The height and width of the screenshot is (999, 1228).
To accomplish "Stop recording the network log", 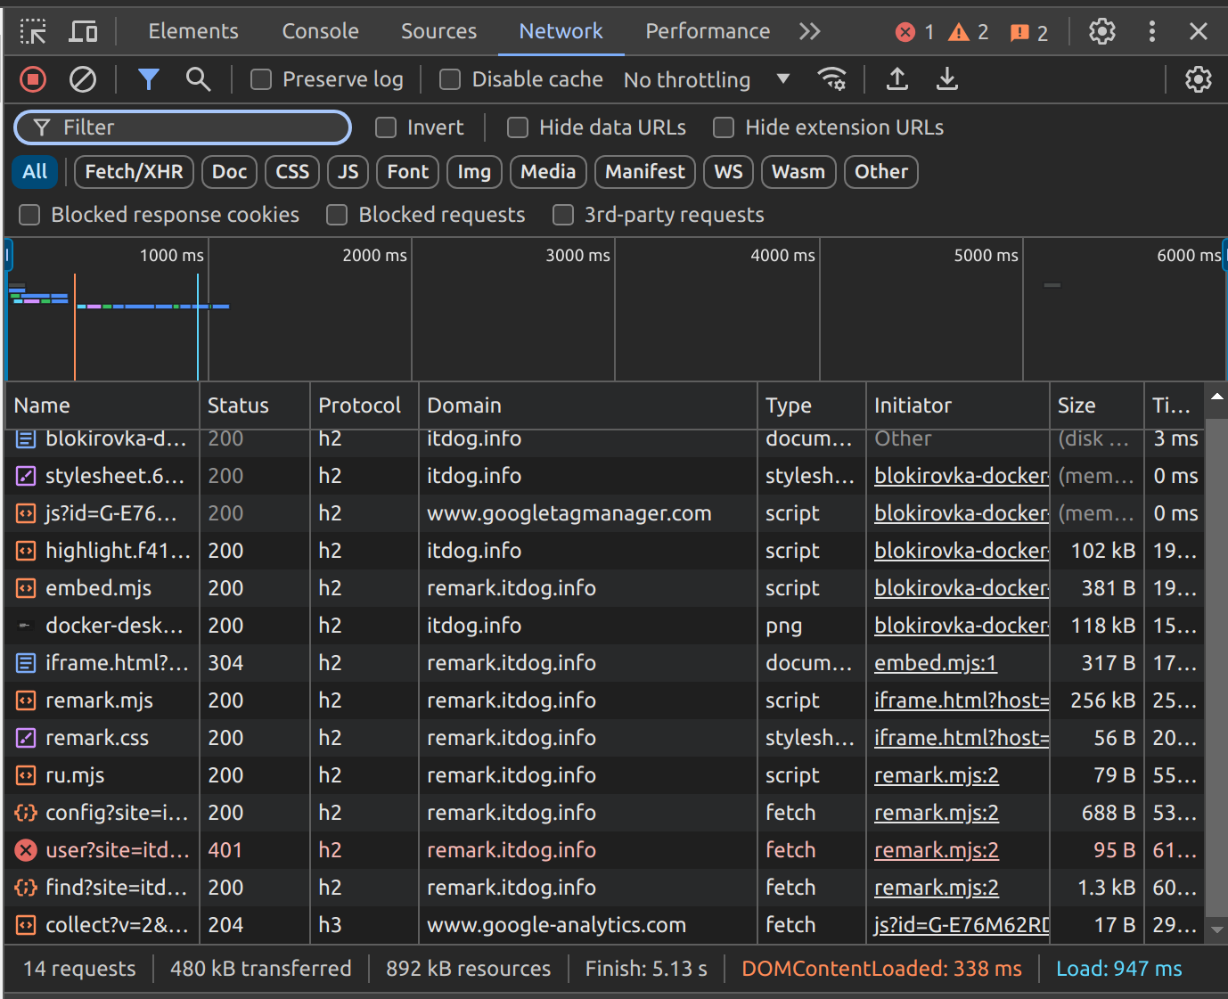I will click(x=33, y=80).
